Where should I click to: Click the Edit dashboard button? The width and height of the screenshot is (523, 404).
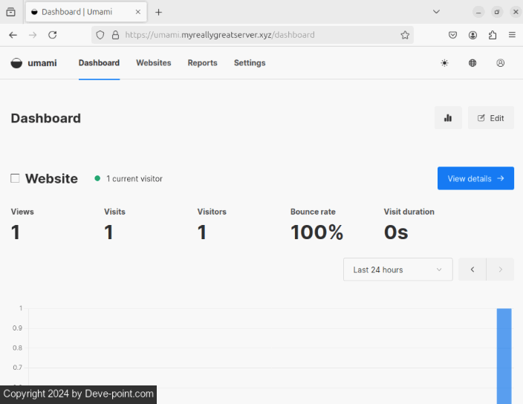[491, 118]
